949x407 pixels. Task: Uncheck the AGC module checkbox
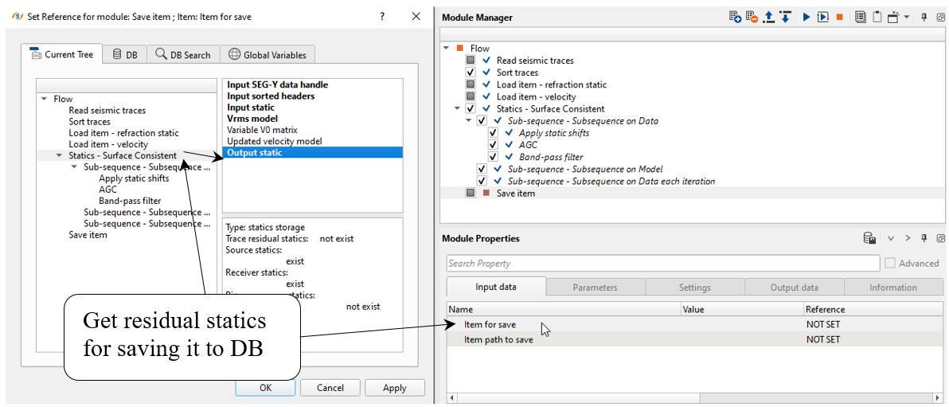pyautogui.click(x=494, y=145)
